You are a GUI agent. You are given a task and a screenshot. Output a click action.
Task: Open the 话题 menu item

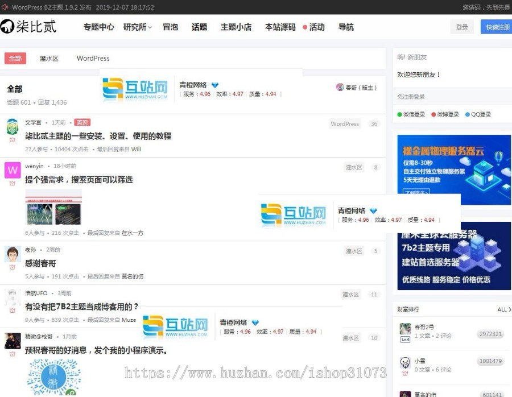[200, 26]
